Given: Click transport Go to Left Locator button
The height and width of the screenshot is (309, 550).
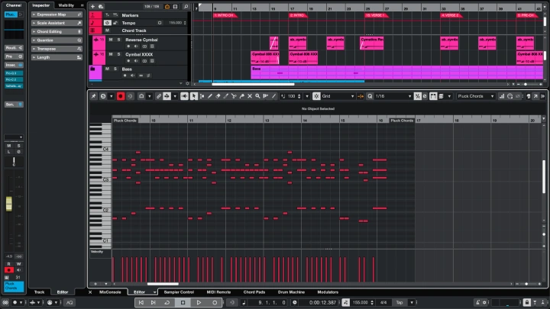Looking at the screenshot, I should [141, 302].
